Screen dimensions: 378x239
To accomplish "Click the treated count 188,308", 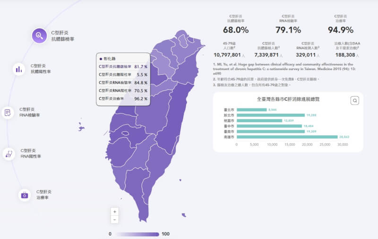I will 345,55.
